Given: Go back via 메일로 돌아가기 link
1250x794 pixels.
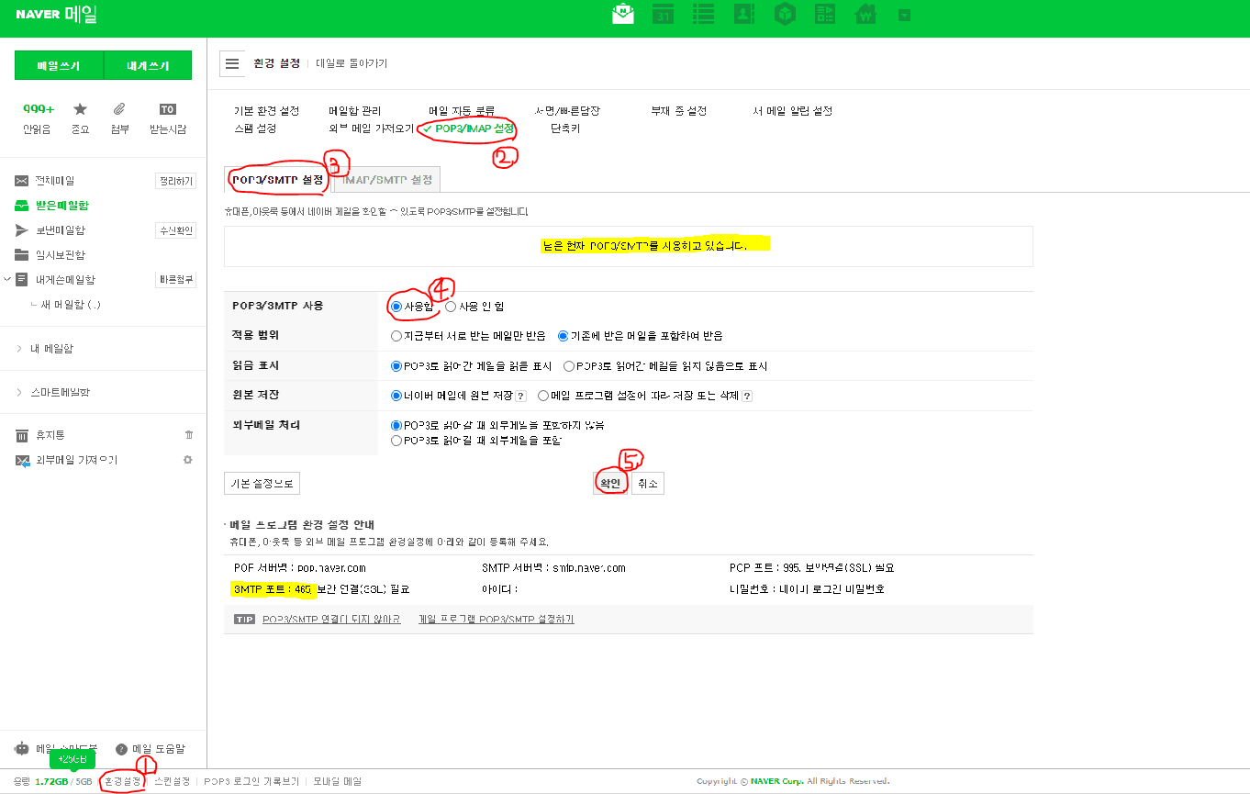Looking at the screenshot, I should (x=352, y=63).
